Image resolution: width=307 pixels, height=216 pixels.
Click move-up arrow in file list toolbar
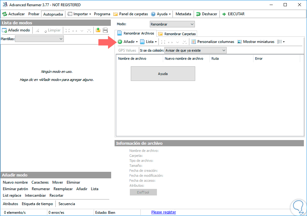coord(170,42)
